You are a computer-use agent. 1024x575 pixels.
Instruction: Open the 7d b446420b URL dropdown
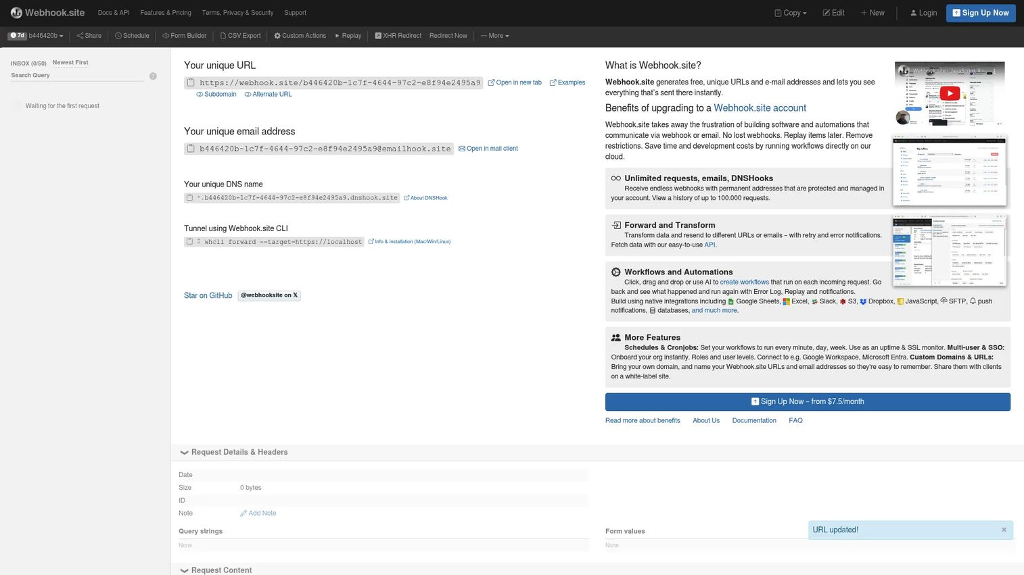click(x=37, y=36)
